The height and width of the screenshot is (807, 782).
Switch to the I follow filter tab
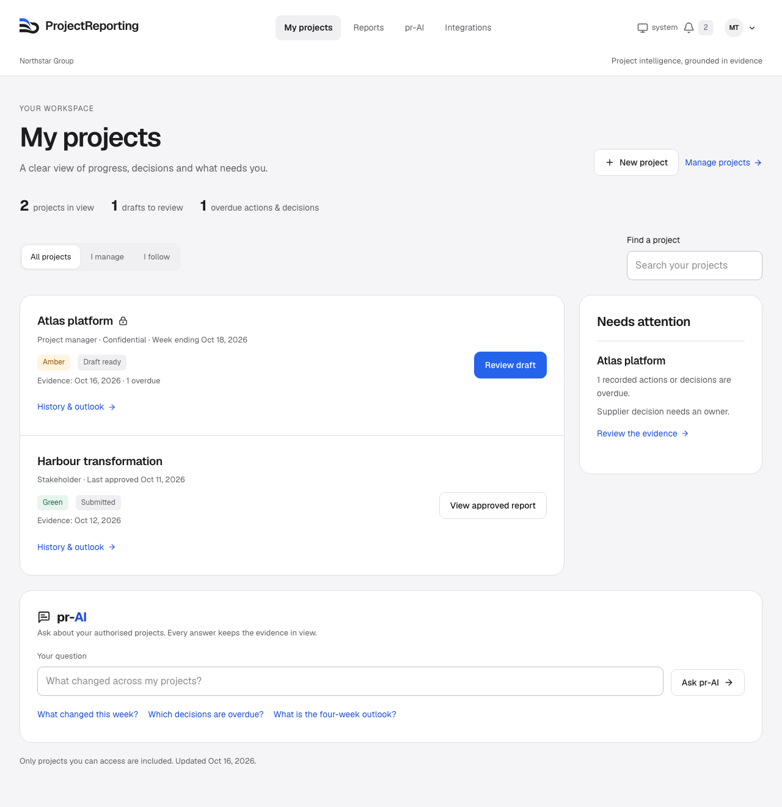(157, 257)
